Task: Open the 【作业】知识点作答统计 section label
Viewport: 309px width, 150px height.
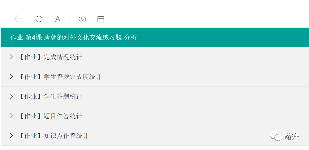Action: coord(54,136)
